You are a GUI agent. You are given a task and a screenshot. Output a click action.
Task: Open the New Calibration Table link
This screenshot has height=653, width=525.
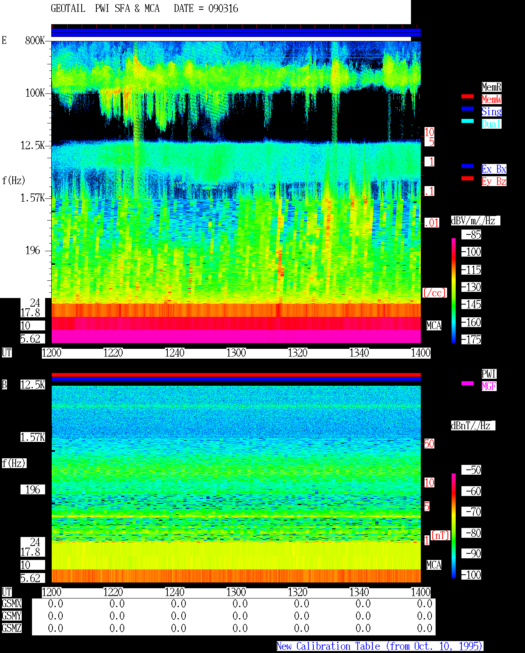coord(380,646)
